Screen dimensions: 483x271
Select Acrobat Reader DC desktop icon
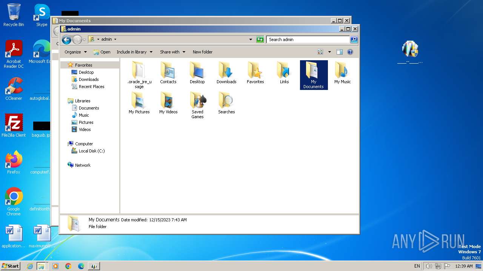pyautogui.click(x=14, y=54)
